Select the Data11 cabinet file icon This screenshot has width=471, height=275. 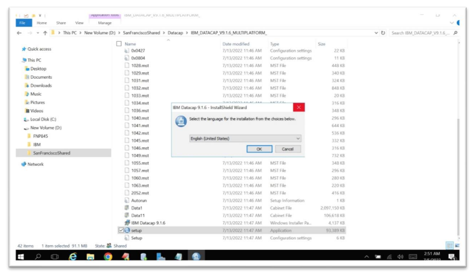point(127,215)
